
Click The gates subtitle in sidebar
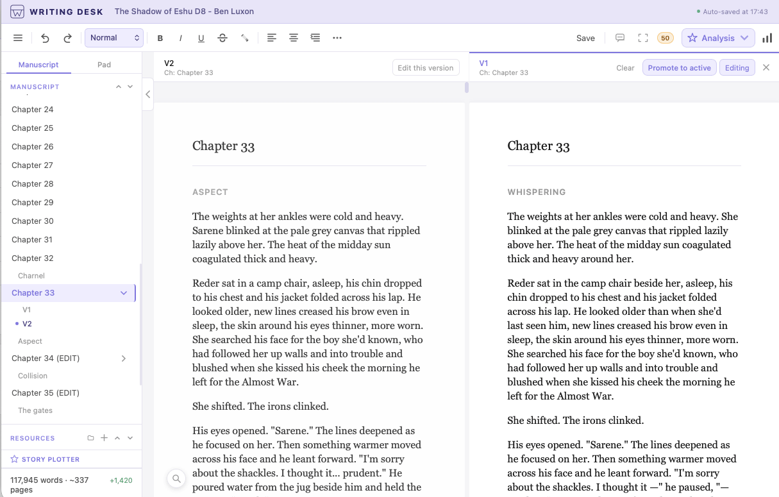35,410
